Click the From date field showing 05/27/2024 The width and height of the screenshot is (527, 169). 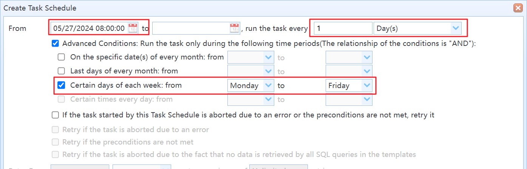point(89,28)
